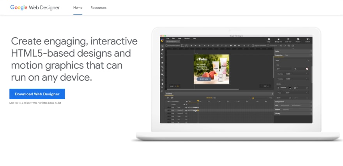Open the File menu
This screenshot has height=166, width=343.
pos(168,38)
